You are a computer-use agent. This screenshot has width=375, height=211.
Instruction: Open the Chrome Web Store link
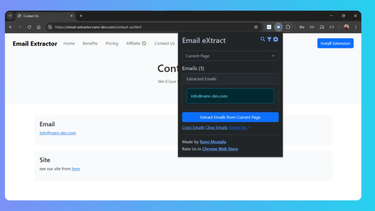tap(220, 149)
